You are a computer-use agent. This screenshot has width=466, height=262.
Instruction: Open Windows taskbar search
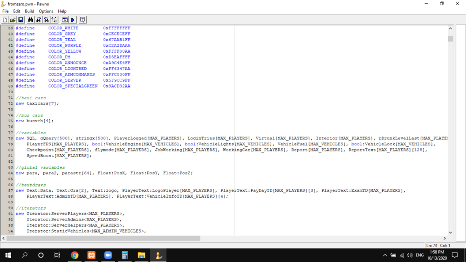25,255
